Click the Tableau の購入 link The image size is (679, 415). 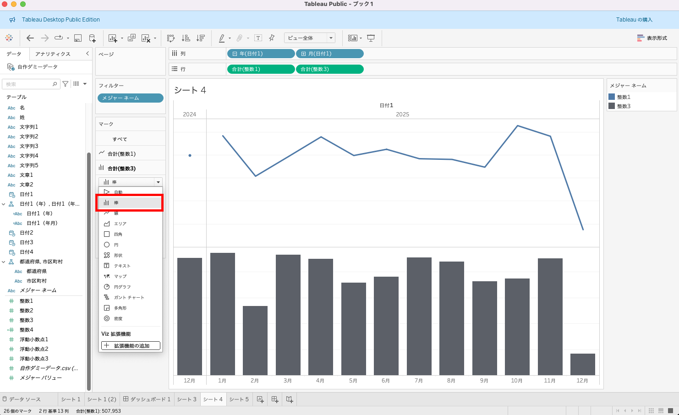(634, 20)
